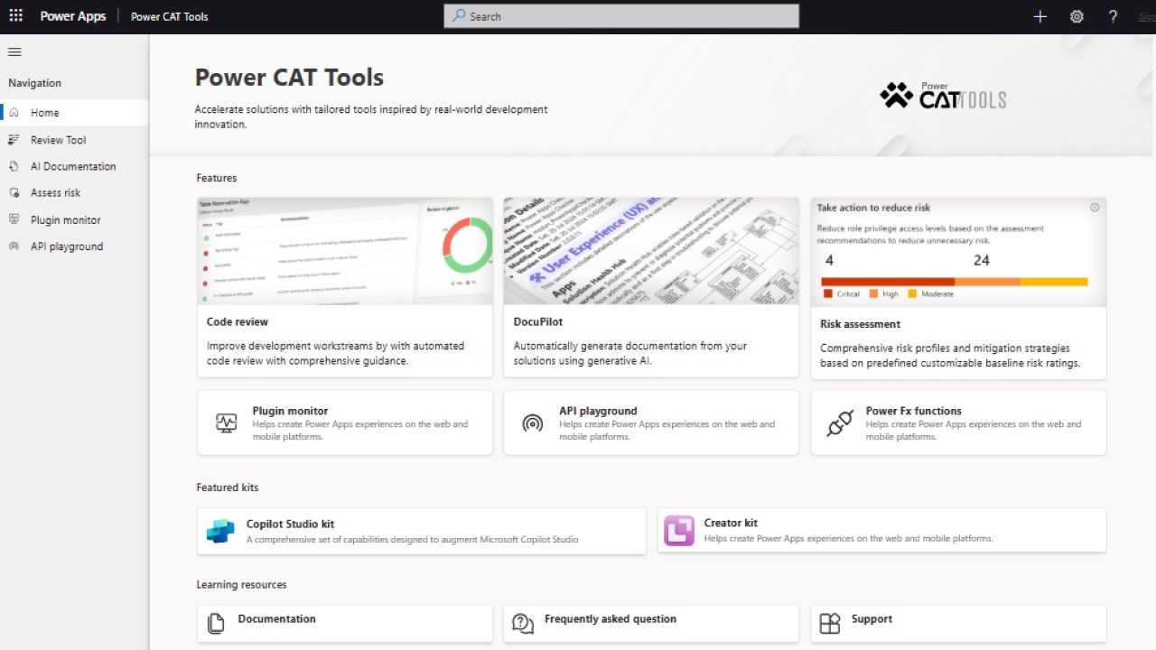Select Home in the navigation
The width and height of the screenshot is (1156, 650).
coord(74,113)
